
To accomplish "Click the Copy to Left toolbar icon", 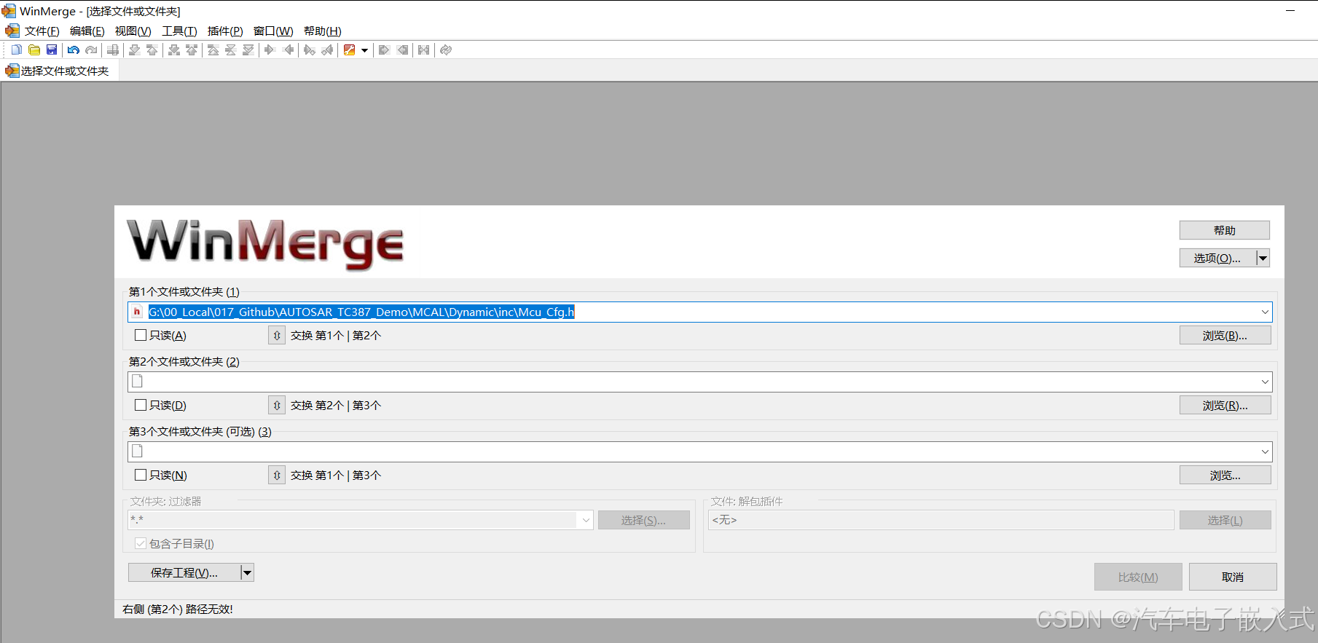I will pyautogui.click(x=289, y=50).
